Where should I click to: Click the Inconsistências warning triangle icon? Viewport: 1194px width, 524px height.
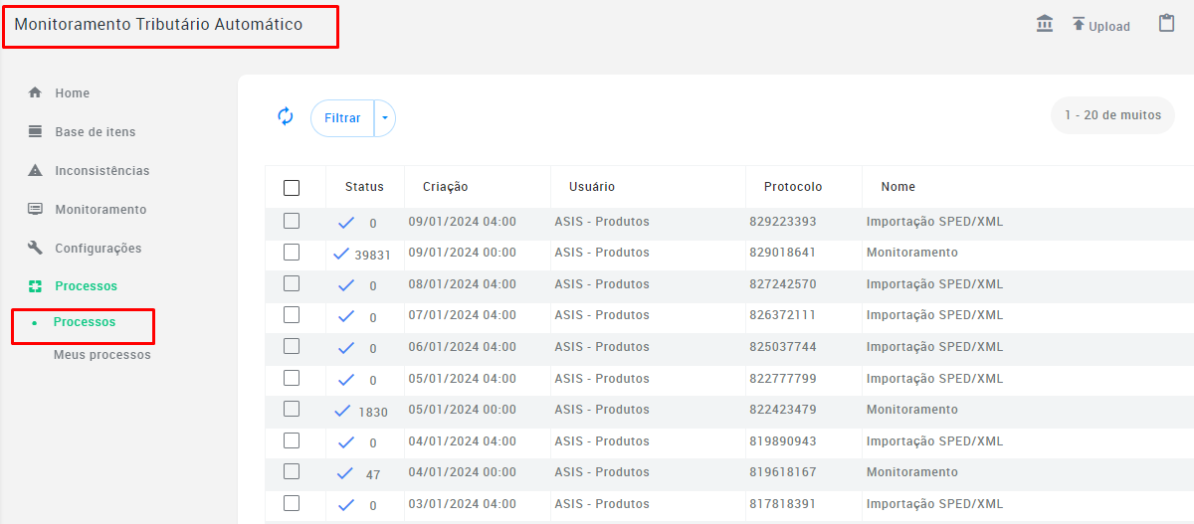(x=35, y=170)
